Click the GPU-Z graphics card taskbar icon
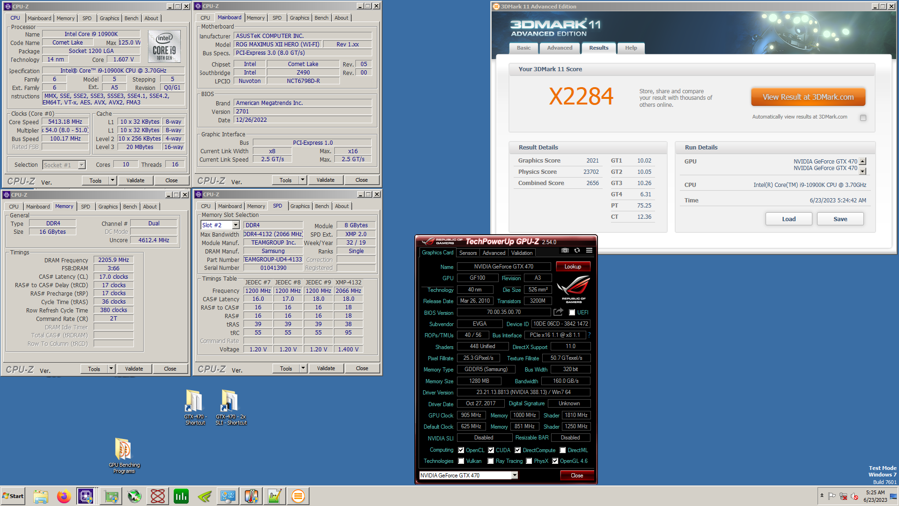Image resolution: width=899 pixels, height=506 pixels. pos(111,496)
